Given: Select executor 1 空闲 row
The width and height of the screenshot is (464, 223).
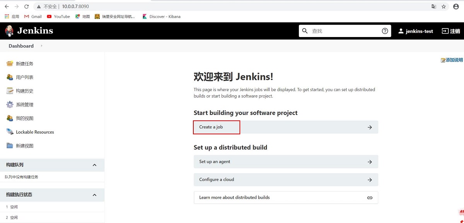Looking at the screenshot, I should (52, 207).
